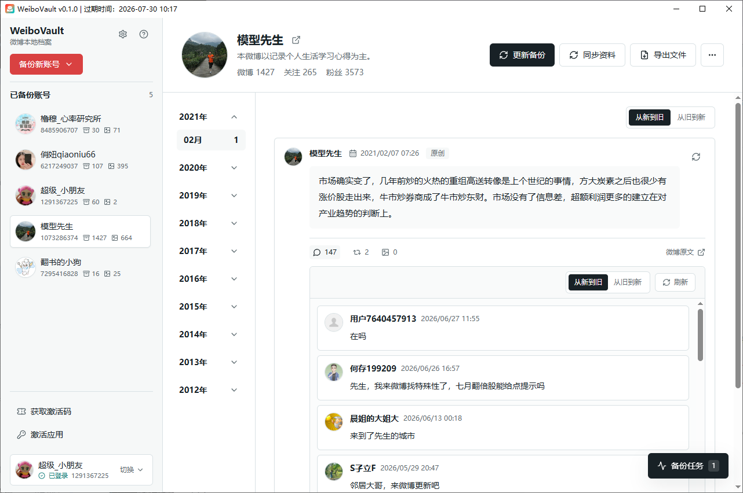Click the comment count icon showing 147
Image resolution: width=743 pixels, height=493 pixels.
(317, 252)
